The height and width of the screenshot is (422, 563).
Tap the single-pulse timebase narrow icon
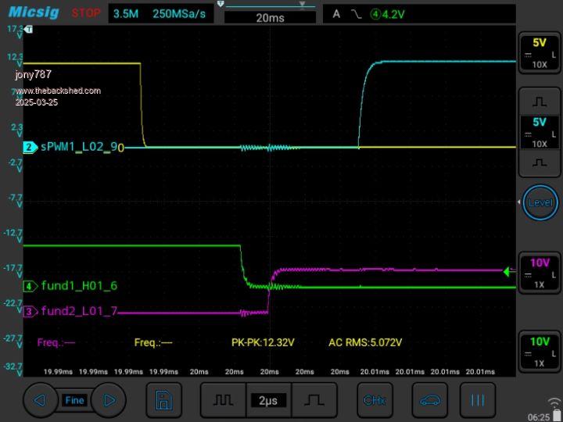coord(314,400)
